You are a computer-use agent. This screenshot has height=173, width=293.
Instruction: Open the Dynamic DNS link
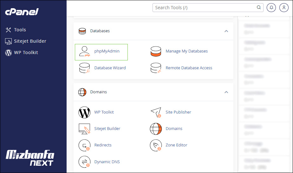coord(107,162)
